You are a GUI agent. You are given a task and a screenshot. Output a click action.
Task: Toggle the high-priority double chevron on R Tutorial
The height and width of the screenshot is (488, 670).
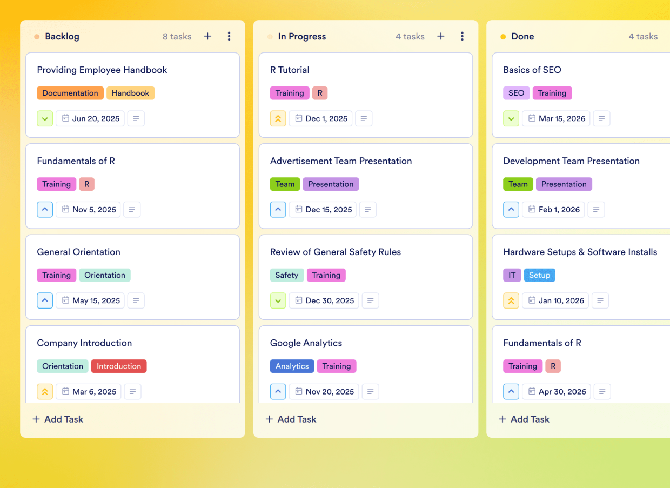tap(278, 118)
